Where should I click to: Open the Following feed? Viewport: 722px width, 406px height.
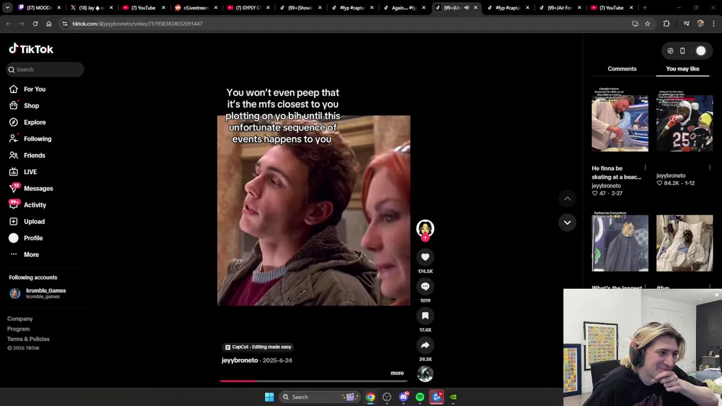30,139
